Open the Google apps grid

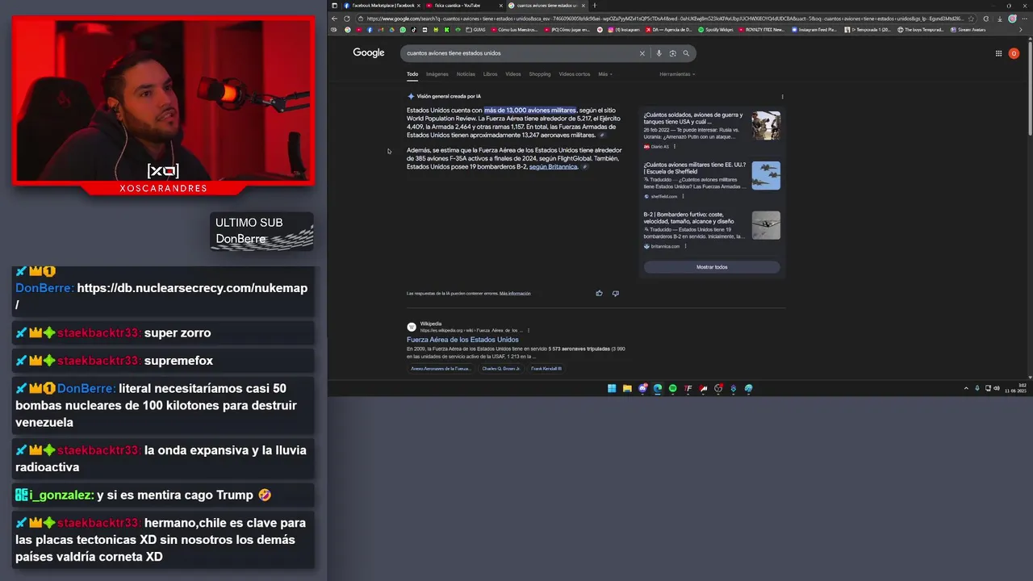998,53
